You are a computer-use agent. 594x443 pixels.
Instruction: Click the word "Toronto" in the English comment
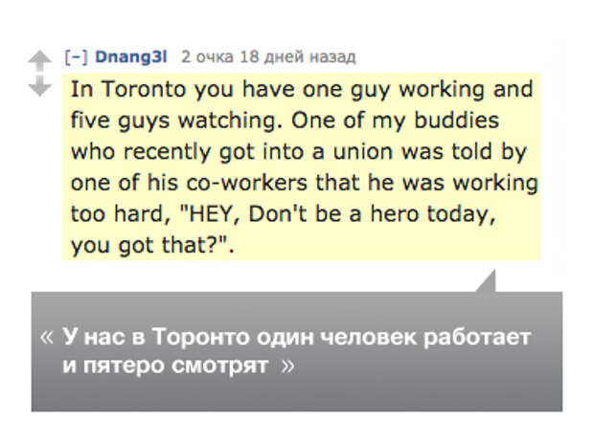pyautogui.click(x=144, y=89)
